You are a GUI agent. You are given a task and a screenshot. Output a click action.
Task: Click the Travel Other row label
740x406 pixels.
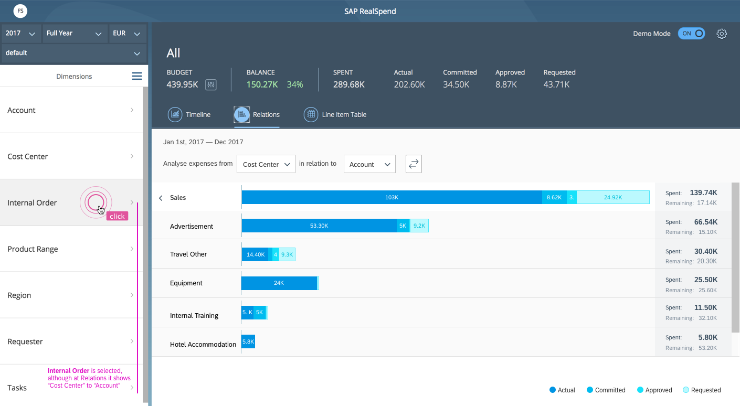[x=188, y=254]
